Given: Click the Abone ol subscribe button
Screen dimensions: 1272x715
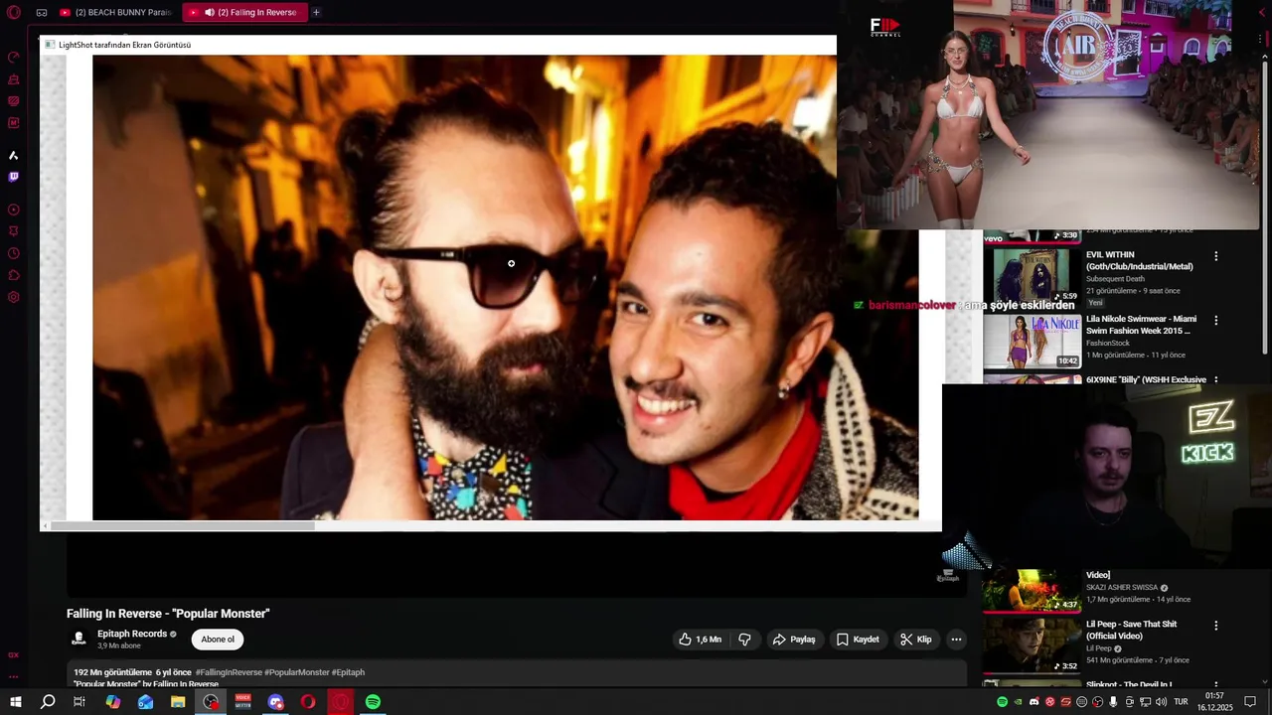Looking at the screenshot, I should (218, 640).
